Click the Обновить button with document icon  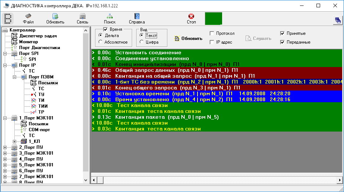[188, 38]
